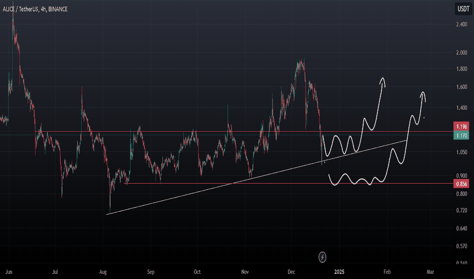This screenshot has height=279, width=474.
Task: Select the green 1.170 current price label
Action: (461, 135)
